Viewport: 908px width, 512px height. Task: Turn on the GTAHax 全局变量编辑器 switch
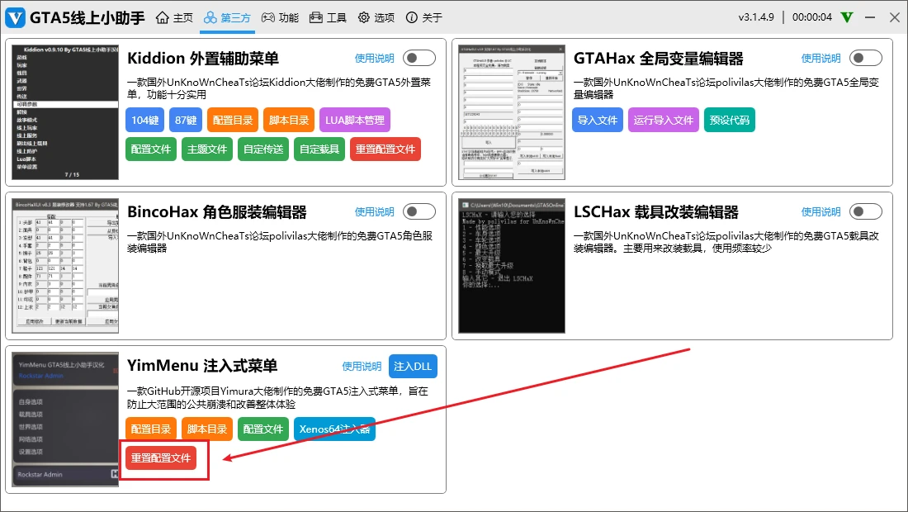[x=866, y=58]
